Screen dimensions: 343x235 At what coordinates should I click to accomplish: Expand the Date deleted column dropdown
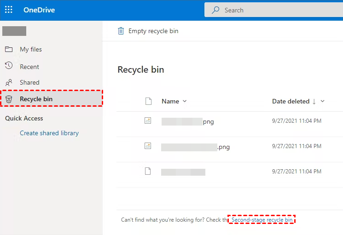tap(322, 101)
